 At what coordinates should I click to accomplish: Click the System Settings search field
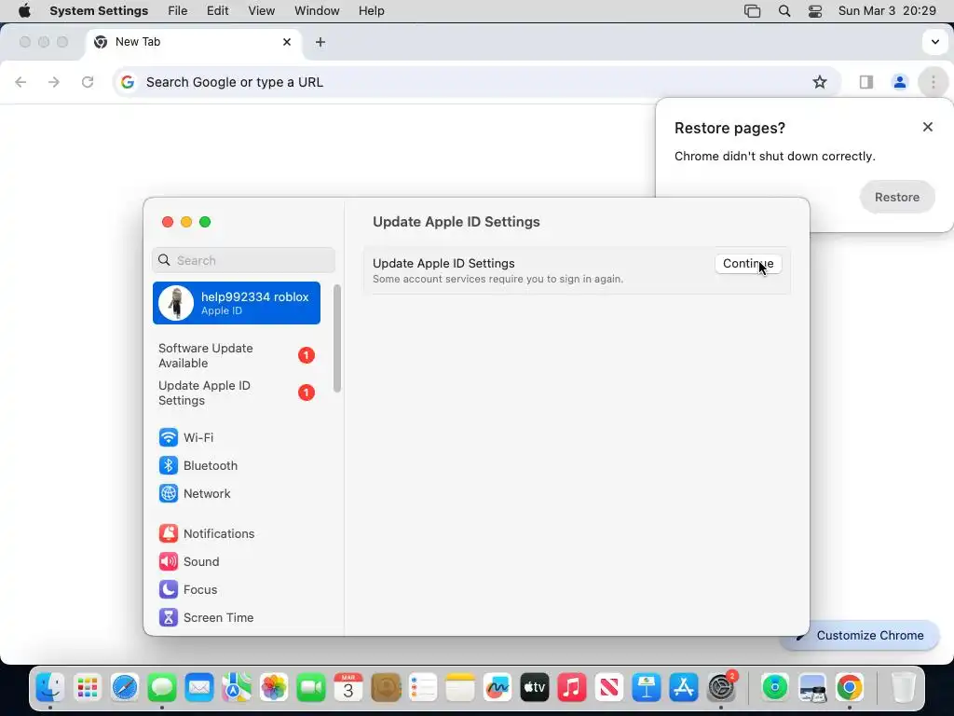tap(243, 261)
